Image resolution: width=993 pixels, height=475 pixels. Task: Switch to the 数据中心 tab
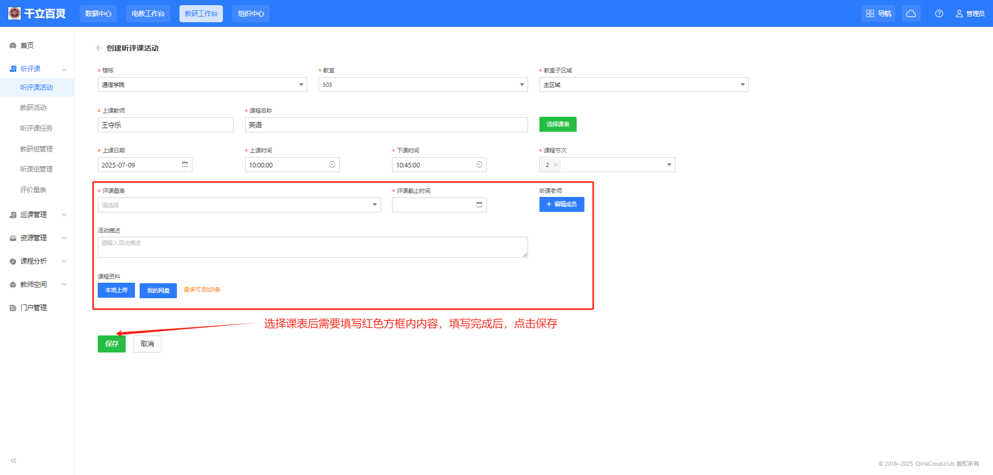pos(98,13)
